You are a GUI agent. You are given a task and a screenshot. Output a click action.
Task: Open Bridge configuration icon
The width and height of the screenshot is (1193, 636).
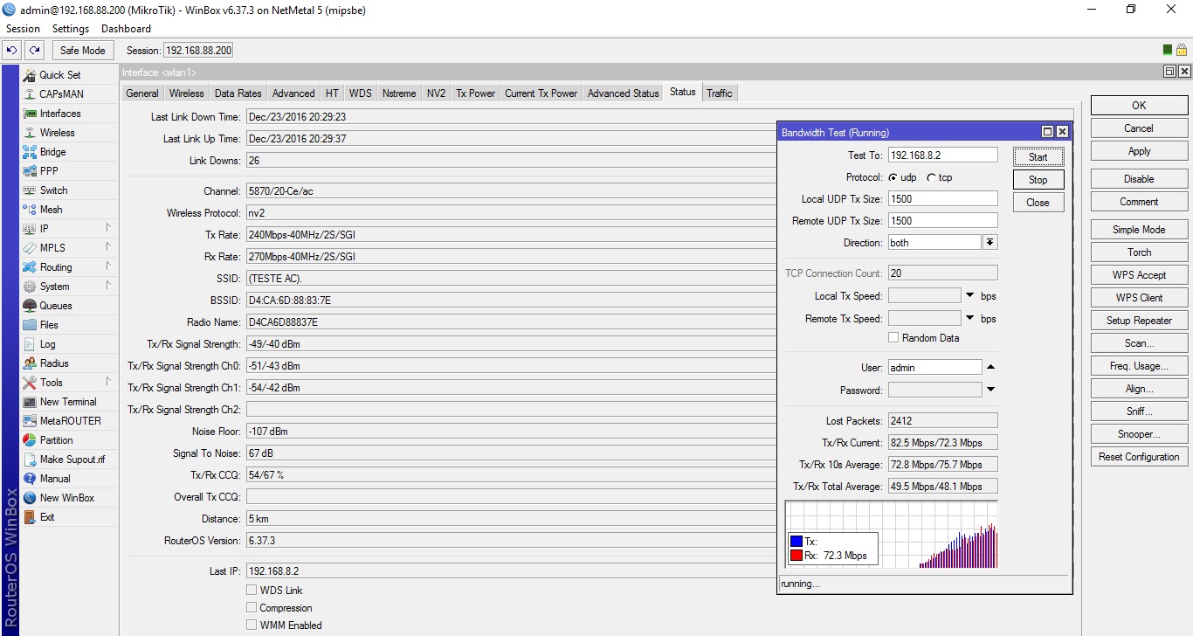click(x=29, y=152)
